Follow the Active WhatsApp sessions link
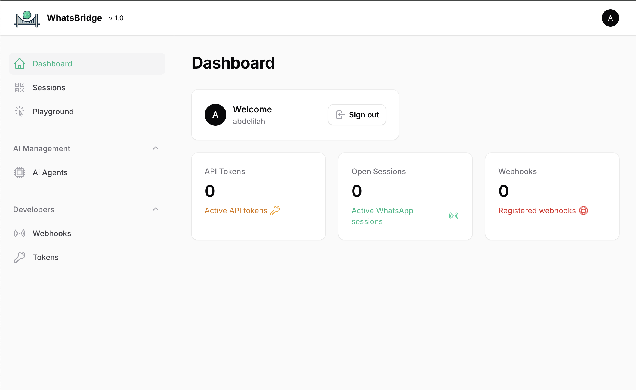 pyautogui.click(x=382, y=216)
